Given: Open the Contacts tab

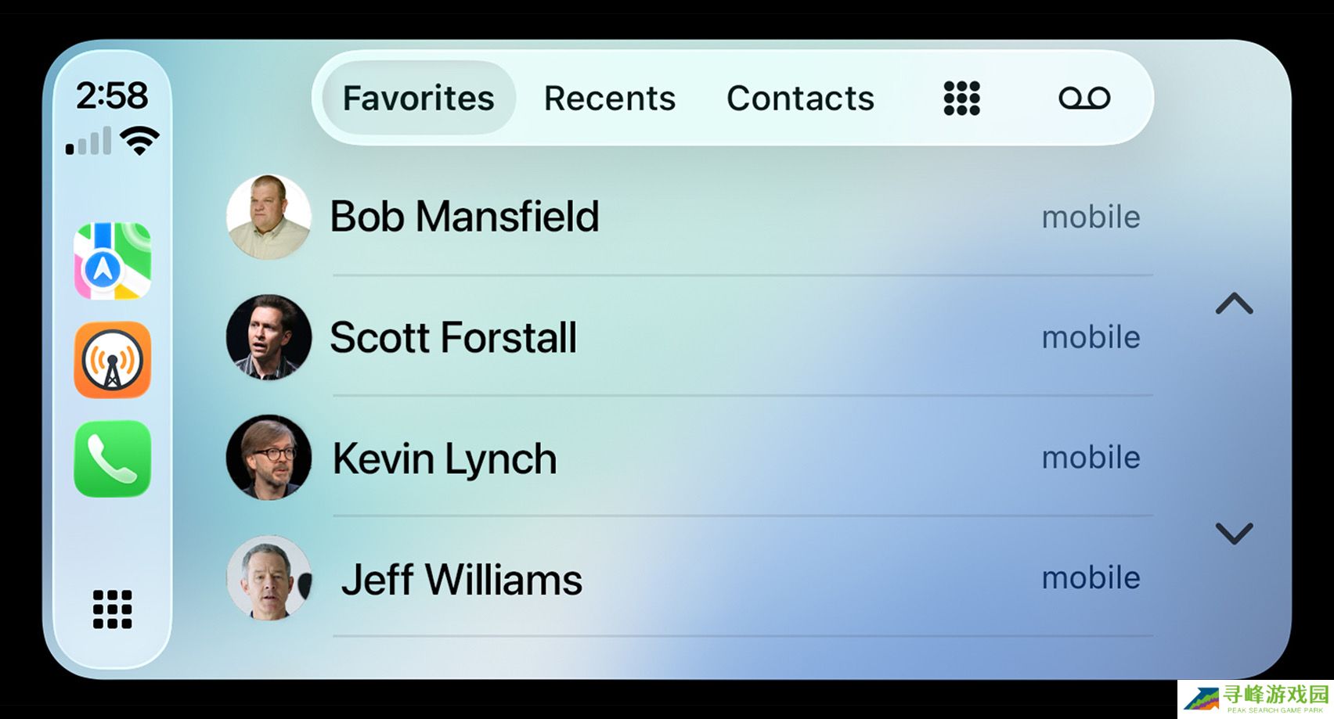Looking at the screenshot, I should point(800,99).
